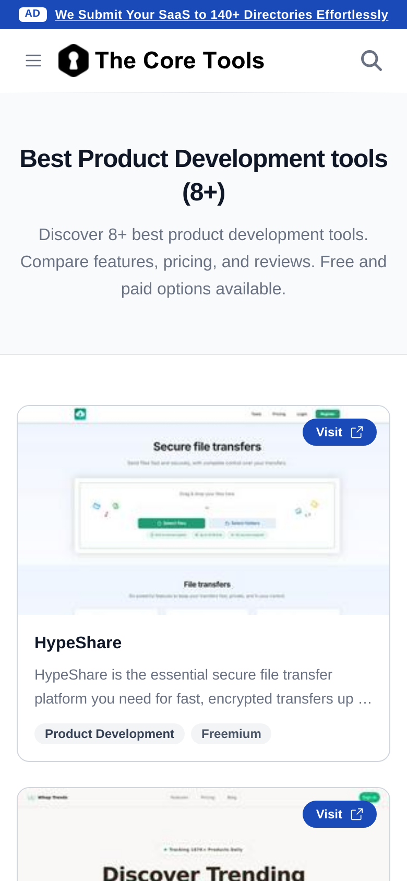407x881 pixels.
Task: Click the Discover 8+ tools subtitle text
Action: 203,261
